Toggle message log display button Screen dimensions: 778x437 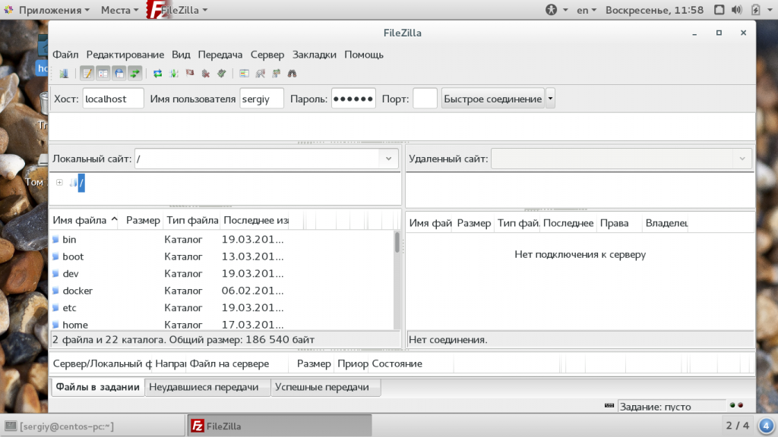[x=87, y=74]
